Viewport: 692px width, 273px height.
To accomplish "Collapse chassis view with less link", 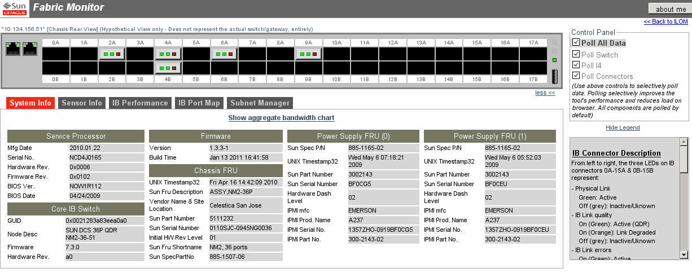I will point(545,93).
